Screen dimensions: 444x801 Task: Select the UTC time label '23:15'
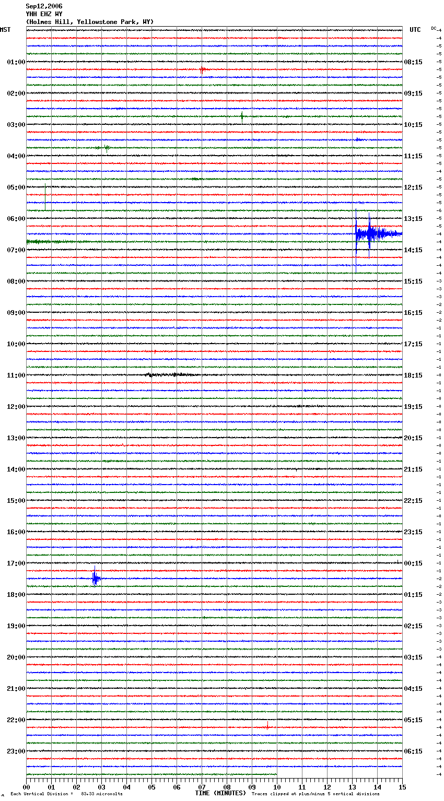coord(413,532)
